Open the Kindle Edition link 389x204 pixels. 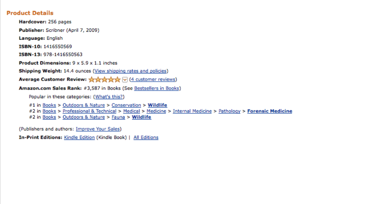(79, 137)
